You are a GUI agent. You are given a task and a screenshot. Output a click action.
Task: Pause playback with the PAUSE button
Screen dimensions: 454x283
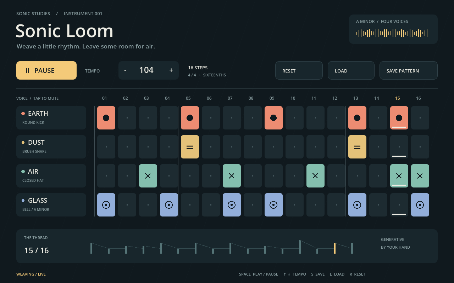[x=46, y=70]
